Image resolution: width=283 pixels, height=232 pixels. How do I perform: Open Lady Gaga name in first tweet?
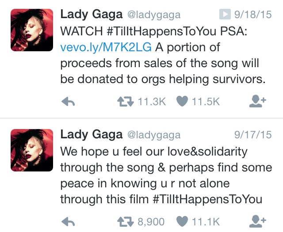(x=92, y=15)
